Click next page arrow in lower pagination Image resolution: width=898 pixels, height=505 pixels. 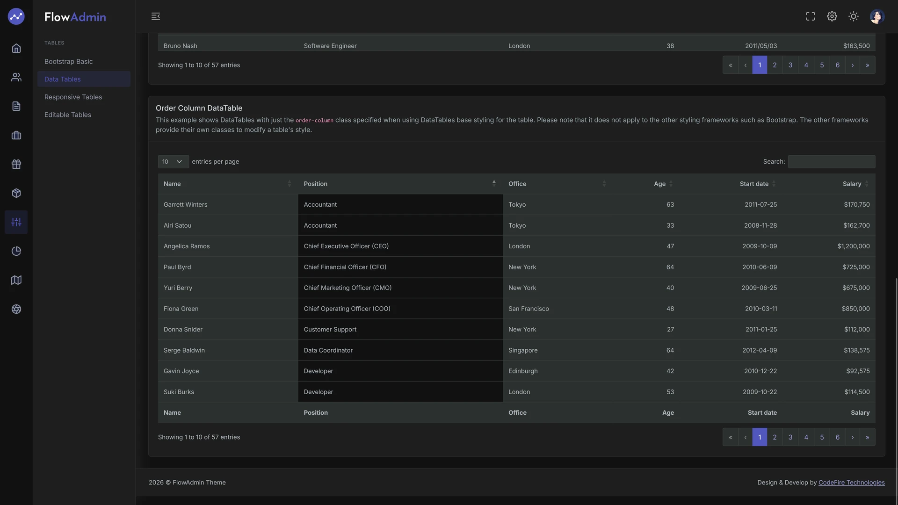click(853, 437)
